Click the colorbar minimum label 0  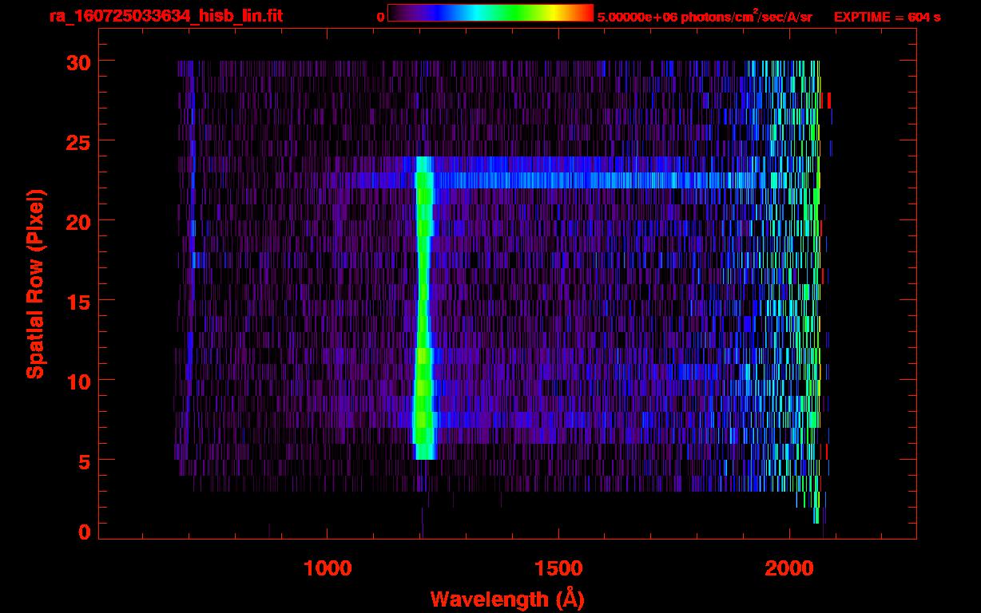coord(380,17)
